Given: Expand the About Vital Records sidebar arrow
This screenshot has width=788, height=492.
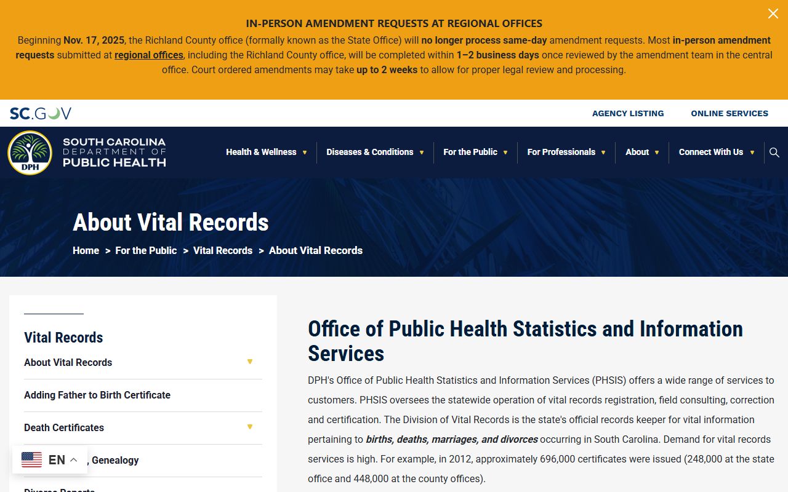Looking at the screenshot, I should (x=250, y=362).
